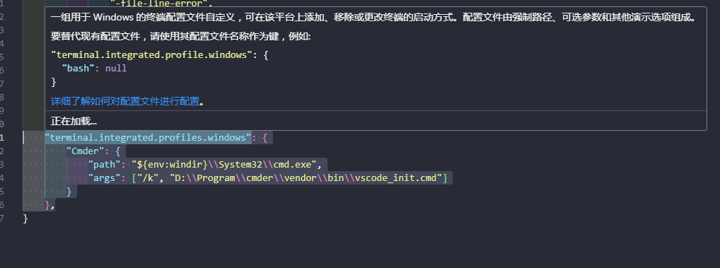720x268 pixels.
Task: Click "bash" key in hover example
Action: point(78,69)
